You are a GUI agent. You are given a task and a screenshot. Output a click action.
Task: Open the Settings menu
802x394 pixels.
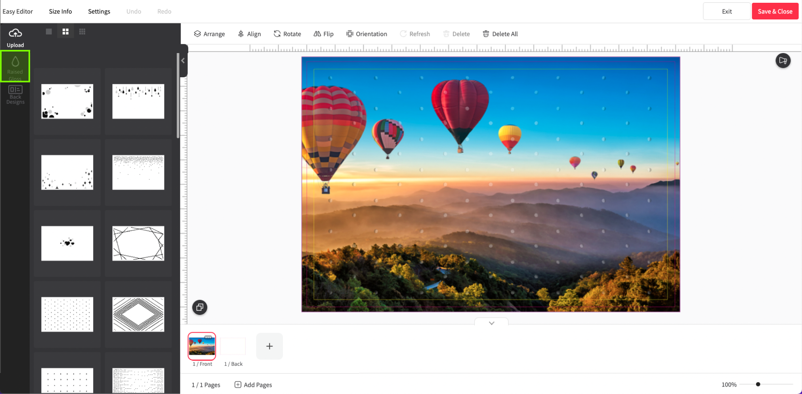point(99,11)
